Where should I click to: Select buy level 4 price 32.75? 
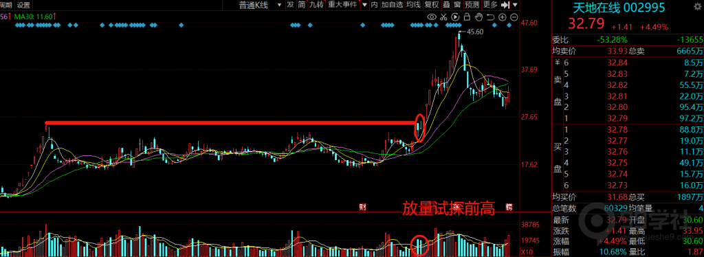[x=617, y=164]
